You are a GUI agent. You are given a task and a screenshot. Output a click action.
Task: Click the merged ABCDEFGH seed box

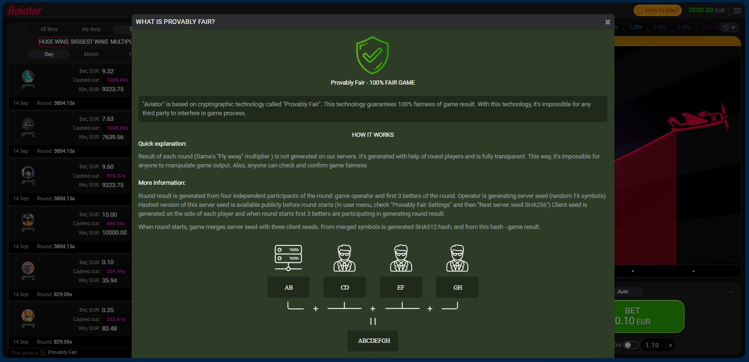tap(373, 340)
